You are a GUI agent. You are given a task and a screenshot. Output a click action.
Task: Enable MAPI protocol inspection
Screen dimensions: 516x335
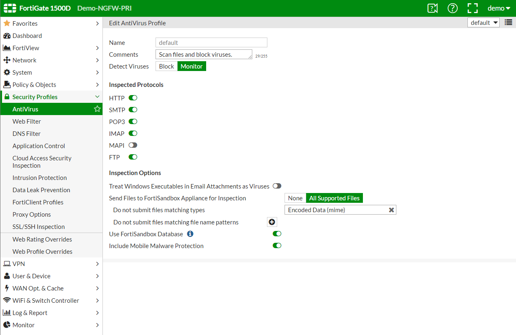(133, 145)
